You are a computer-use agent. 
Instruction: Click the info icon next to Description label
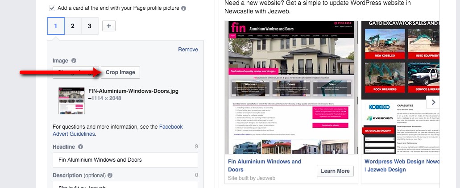click(110, 175)
